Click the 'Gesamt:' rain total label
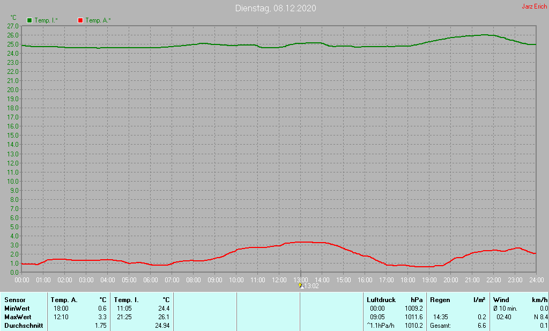Viewport: 549px width, 331px height. 441,326
